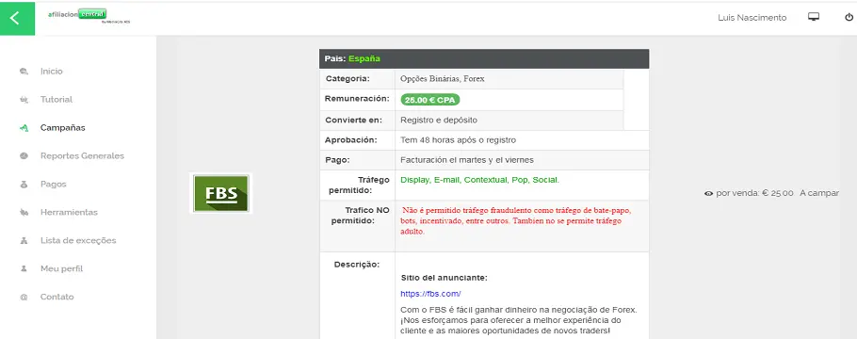Click the 'Aprobación:' row label
The height and width of the screenshot is (339, 857).
tap(351, 140)
